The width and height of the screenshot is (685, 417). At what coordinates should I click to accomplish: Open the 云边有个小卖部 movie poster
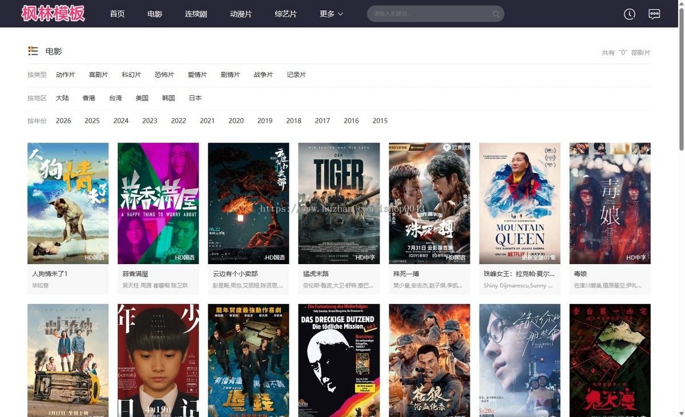coord(248,203)
